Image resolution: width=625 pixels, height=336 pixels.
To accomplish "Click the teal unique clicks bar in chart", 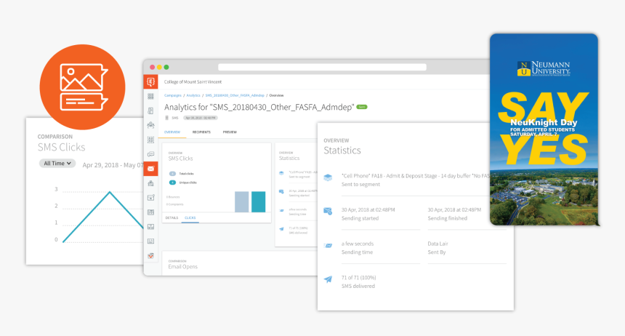I will coord(258,201).
